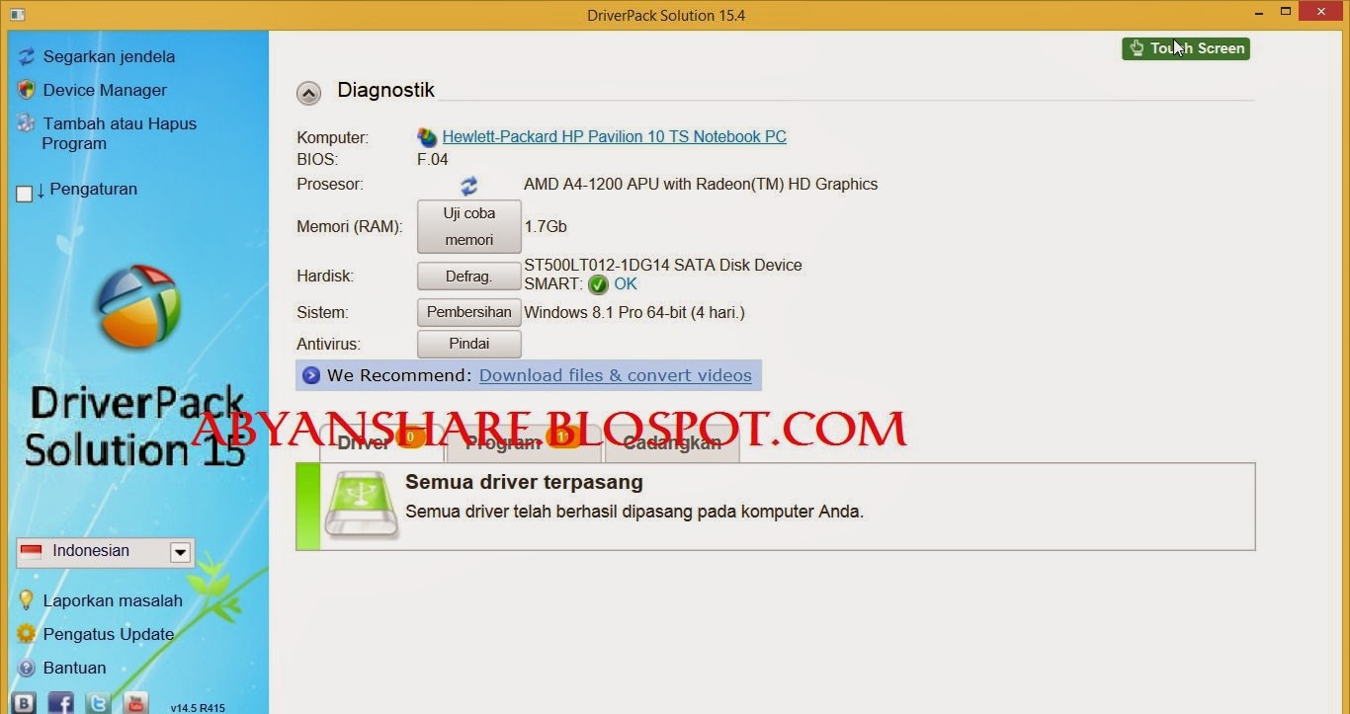
Task: Click the Pindai antivirus button
Action: [469, 344]
